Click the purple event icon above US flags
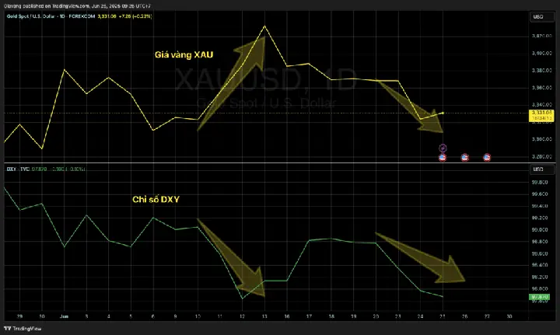 (x=443, y=148)
